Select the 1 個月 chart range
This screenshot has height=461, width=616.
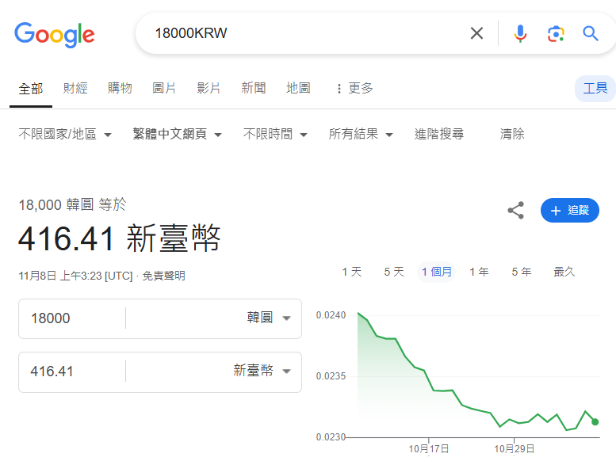click(437, 272)
